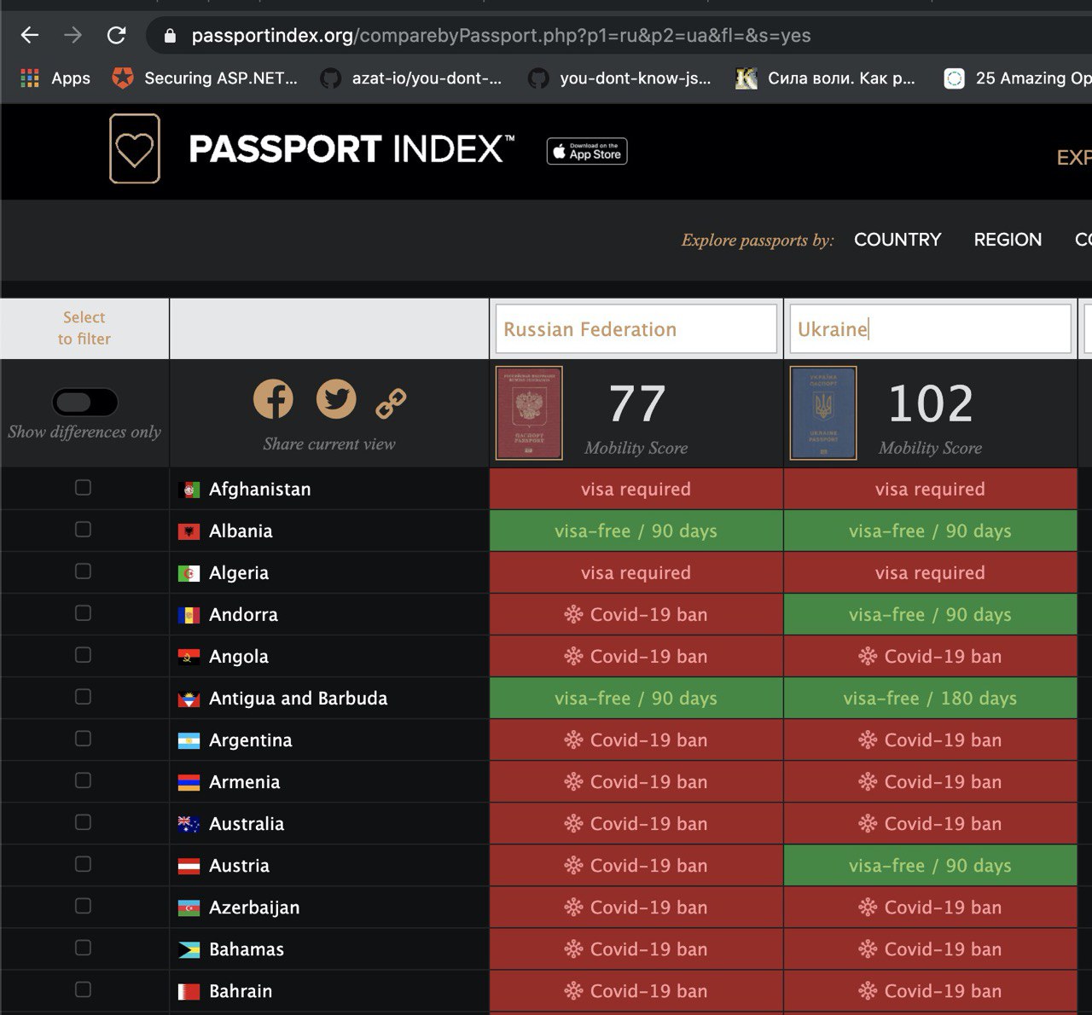Check the Argentina filter checkbox
The image size is (1092, 1015).
point(83,738)
